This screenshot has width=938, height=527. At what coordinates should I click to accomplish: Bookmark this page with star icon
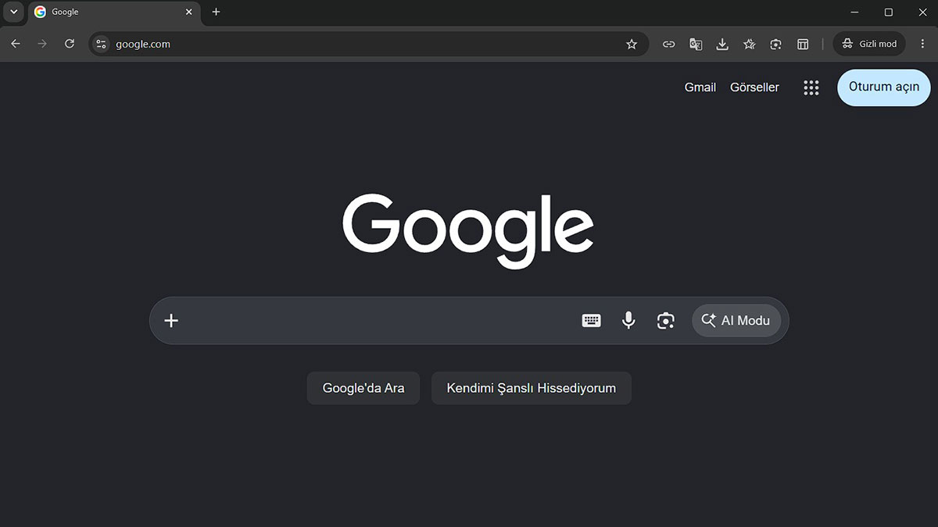pyautogui.click(x=632, y=45)
